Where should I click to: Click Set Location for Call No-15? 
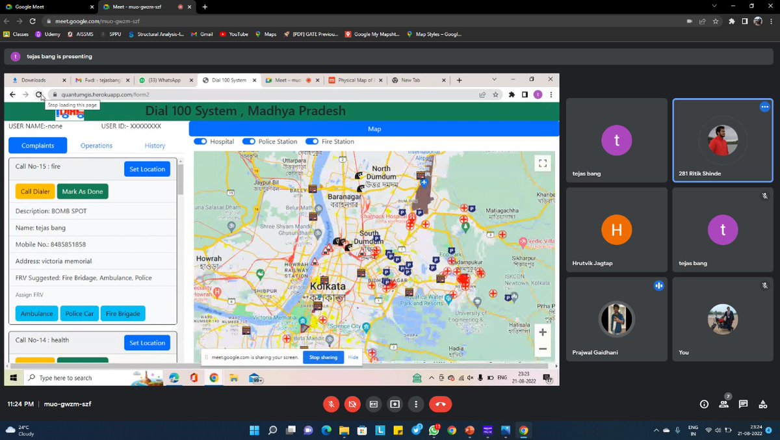point(147,169)
